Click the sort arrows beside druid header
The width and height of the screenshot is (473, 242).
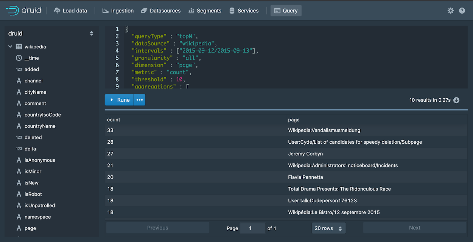(x=92, y=33)
